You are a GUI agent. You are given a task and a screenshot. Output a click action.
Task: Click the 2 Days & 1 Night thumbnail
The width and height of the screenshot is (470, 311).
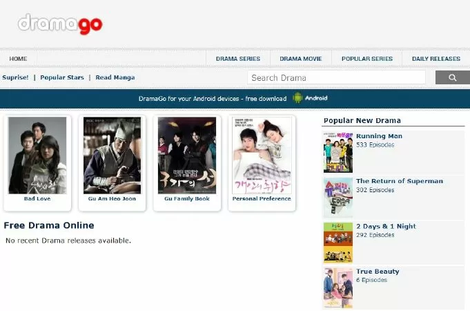pos(338,243)
